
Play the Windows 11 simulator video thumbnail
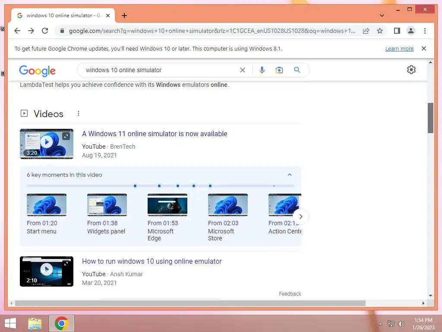coord(47,144)
